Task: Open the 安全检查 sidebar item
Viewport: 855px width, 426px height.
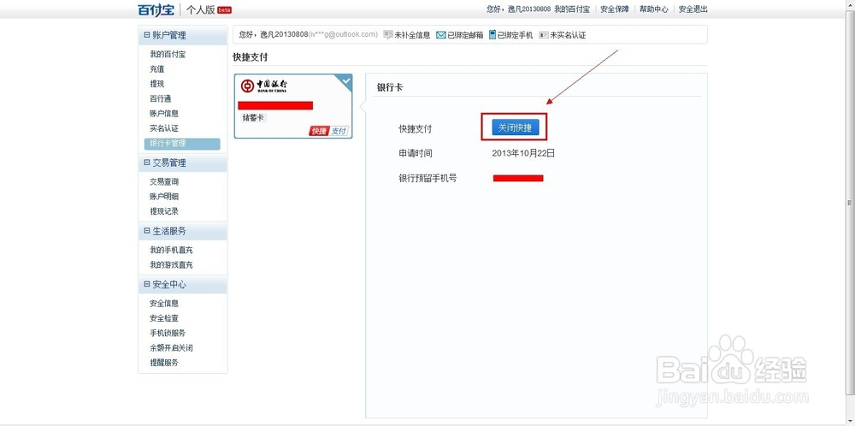Action: pos(164,318)
